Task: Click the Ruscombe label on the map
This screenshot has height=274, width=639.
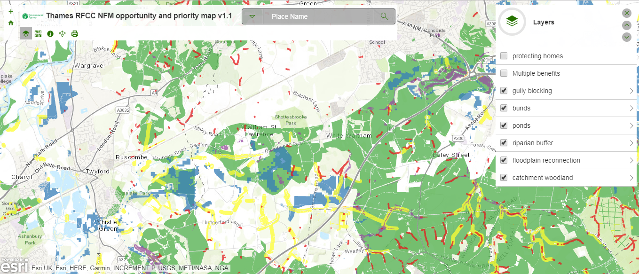Action: (132, 157)
